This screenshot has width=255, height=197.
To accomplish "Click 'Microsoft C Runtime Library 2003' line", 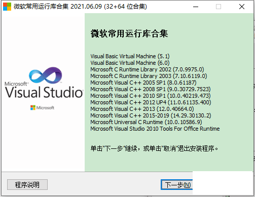I will [x=149, y=76].
